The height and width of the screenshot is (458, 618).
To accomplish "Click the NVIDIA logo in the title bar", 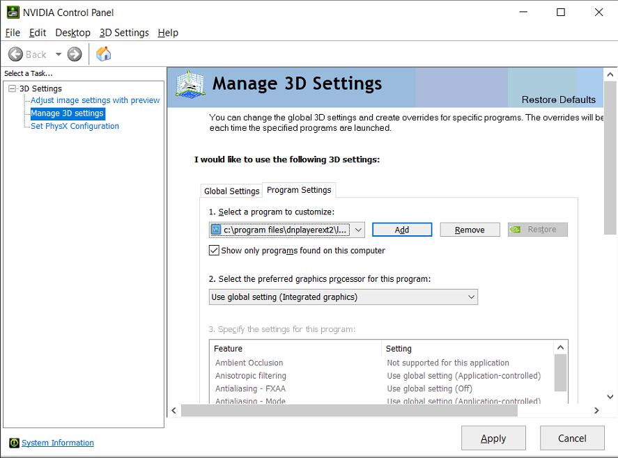I will coord(12,12).
